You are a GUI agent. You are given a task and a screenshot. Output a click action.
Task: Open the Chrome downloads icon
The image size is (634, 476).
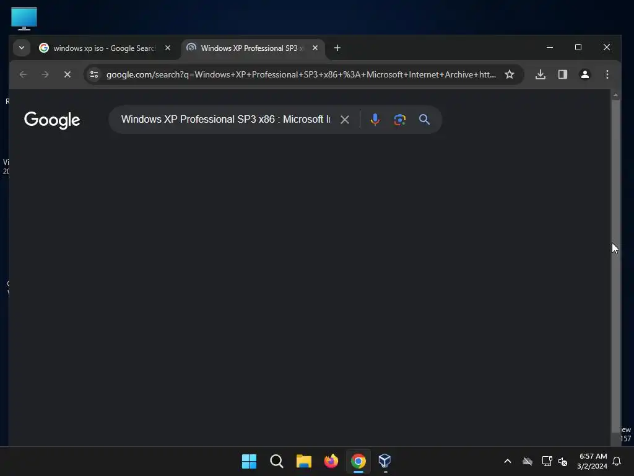pyautogui.click(x=541, y=74)
